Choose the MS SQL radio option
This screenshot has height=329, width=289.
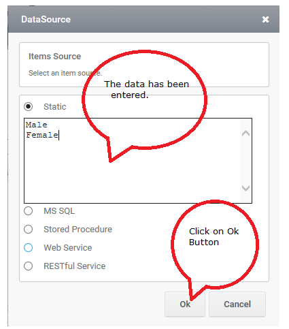coord(29,211)
